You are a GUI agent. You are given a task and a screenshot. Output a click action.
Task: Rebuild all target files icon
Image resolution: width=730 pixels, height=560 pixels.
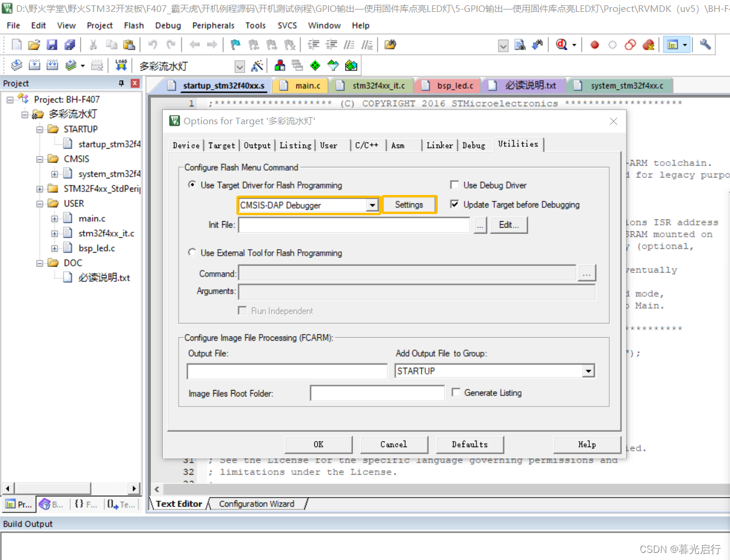pos(52,65)
